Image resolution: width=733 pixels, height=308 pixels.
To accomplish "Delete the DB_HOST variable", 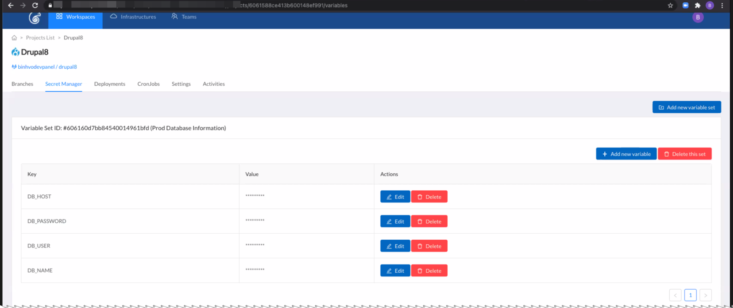I will click(429, 197).
